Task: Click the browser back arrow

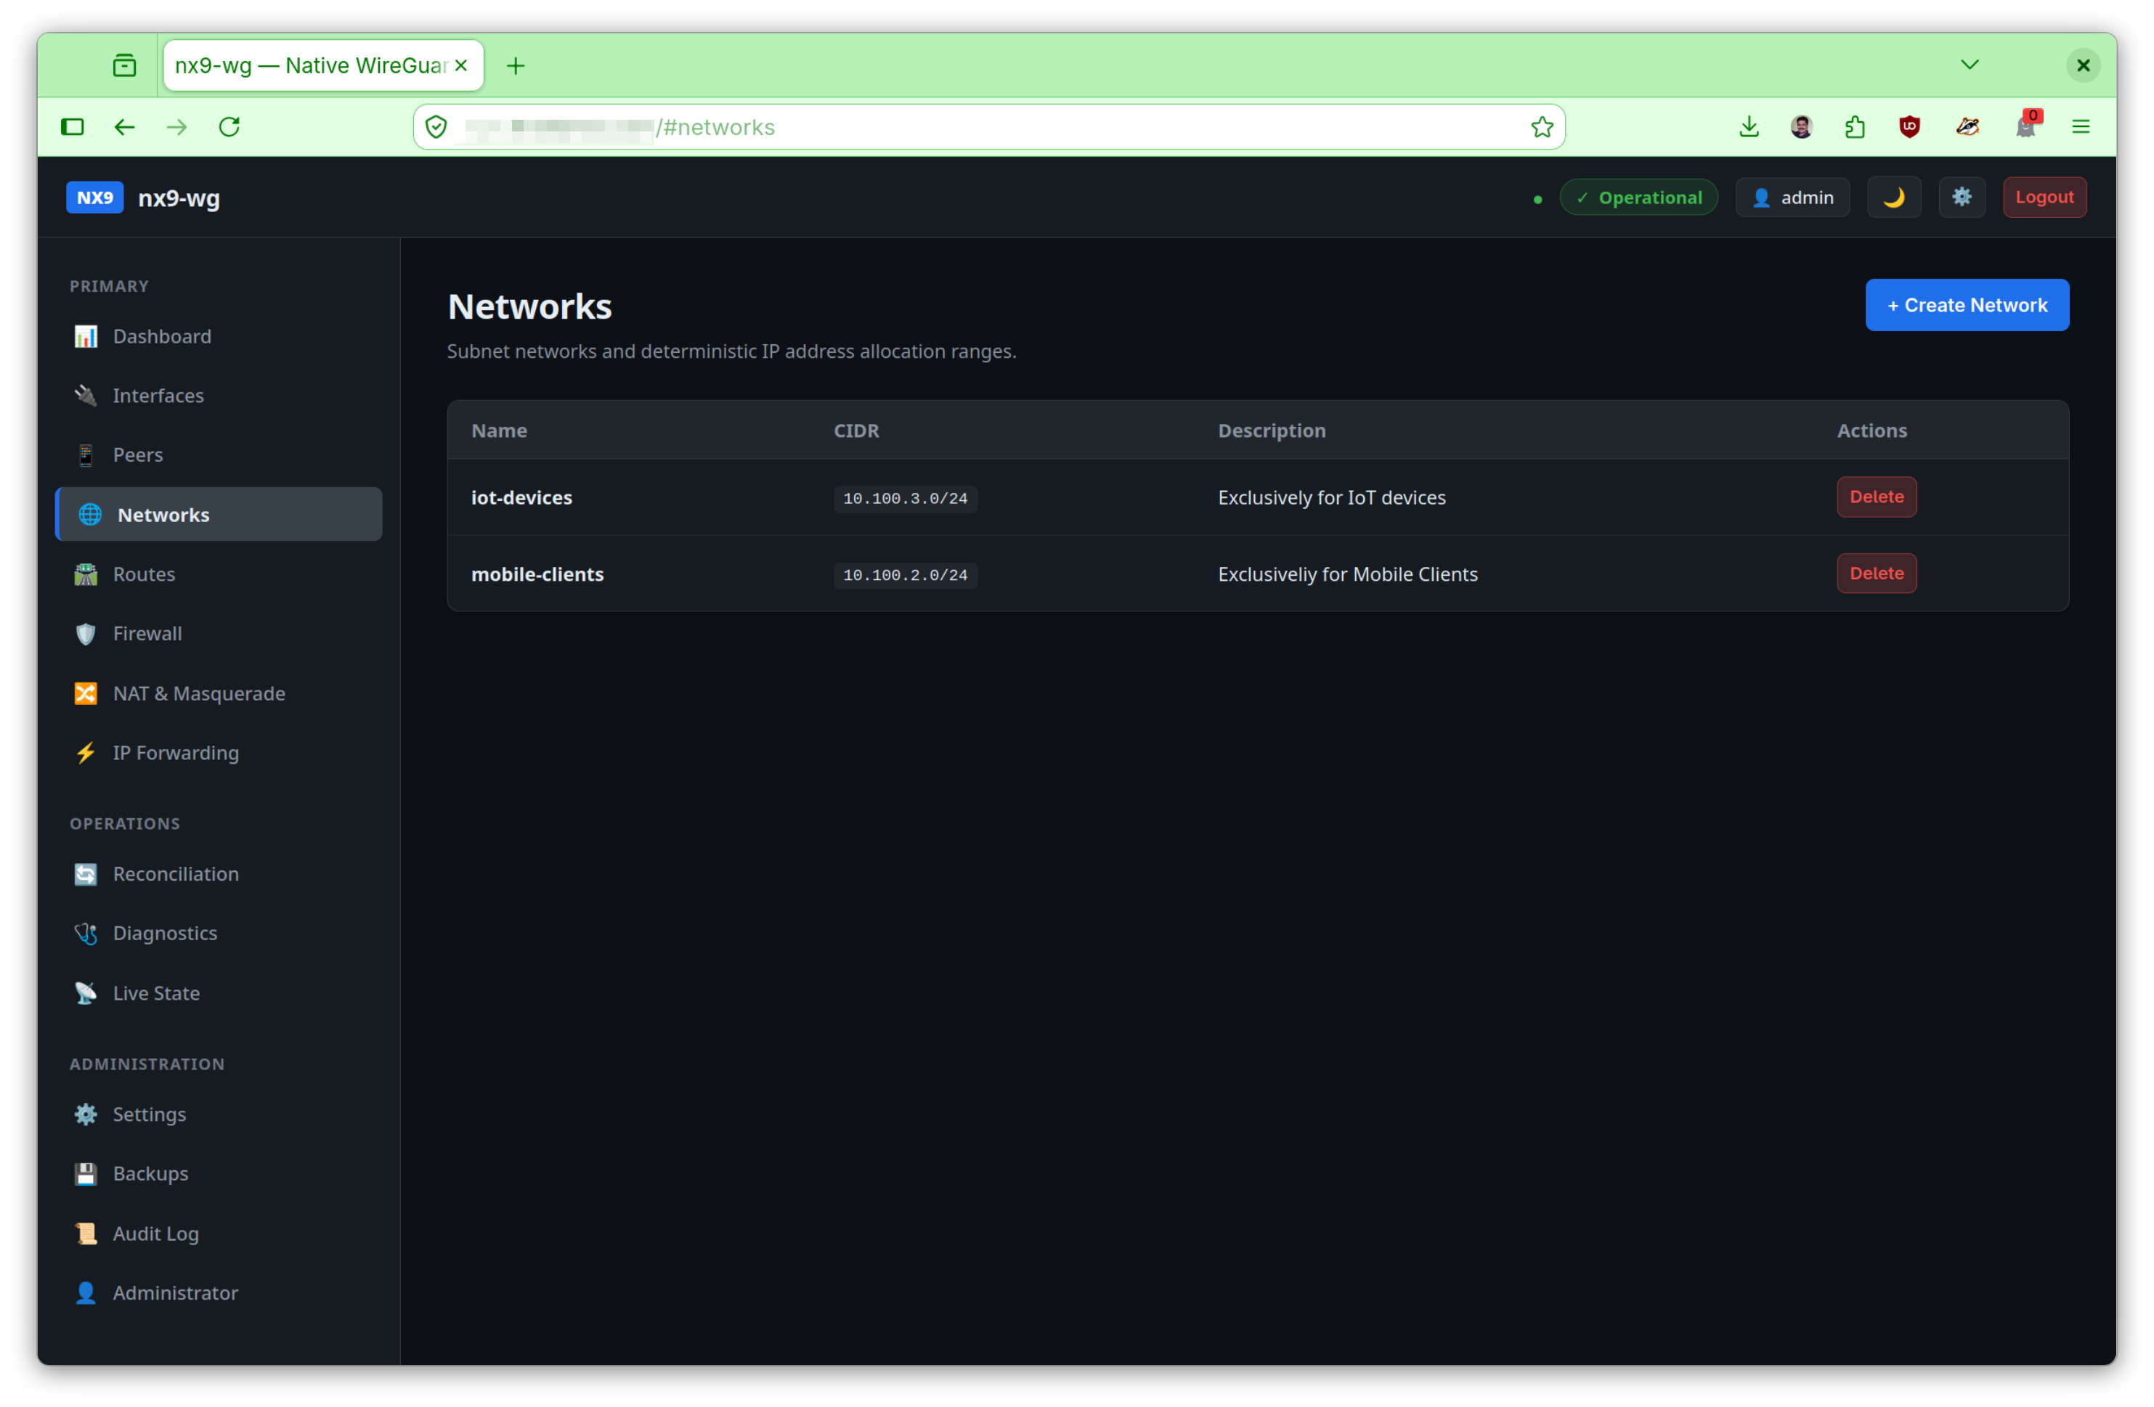Action: pyautogui.click(x=124, y=126)
